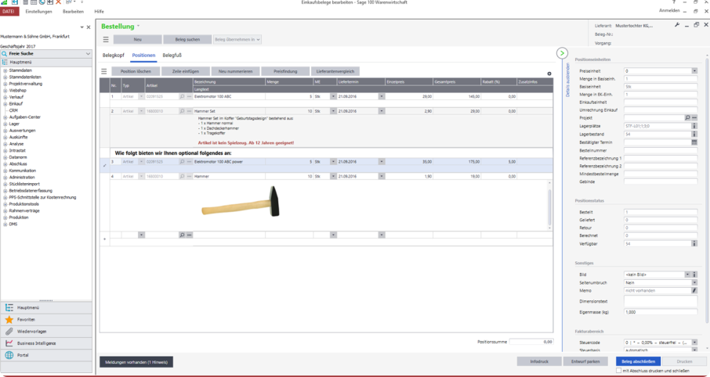Open the Bestellung document type dropdown arrow

coord(139,27)
